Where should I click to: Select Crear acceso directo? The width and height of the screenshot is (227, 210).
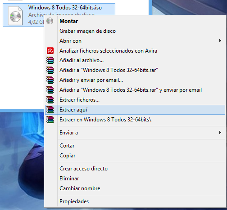(x=135, y=169)
